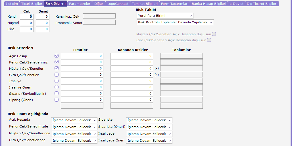Open the Form Tasarımları tab
292x146 pixels.
tap(174, 3)
